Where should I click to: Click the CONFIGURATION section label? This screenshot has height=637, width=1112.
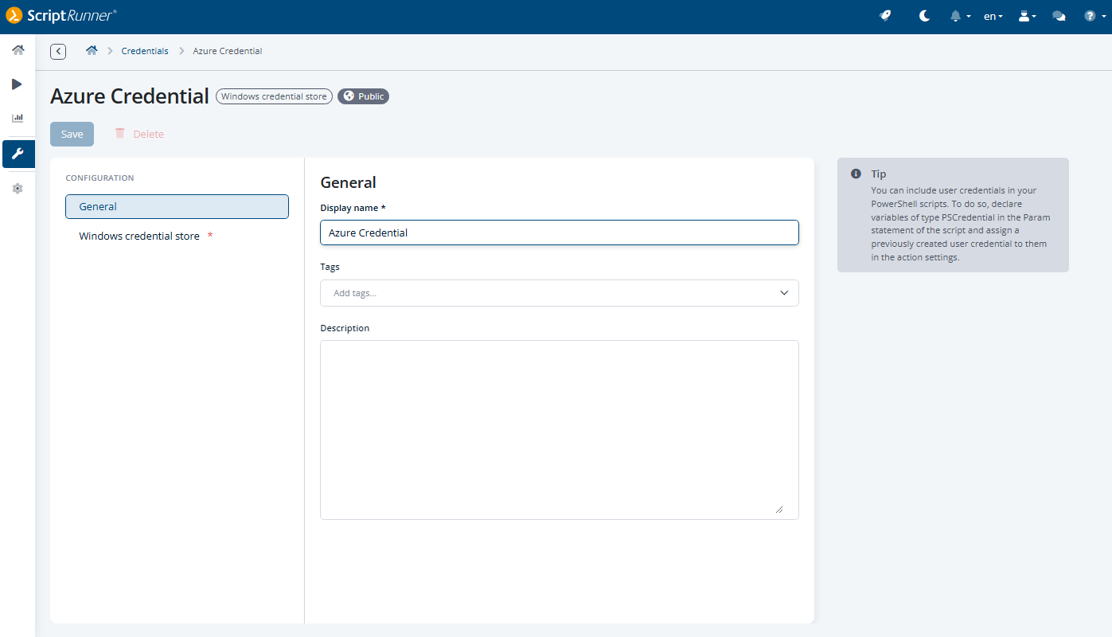(99, 178)
